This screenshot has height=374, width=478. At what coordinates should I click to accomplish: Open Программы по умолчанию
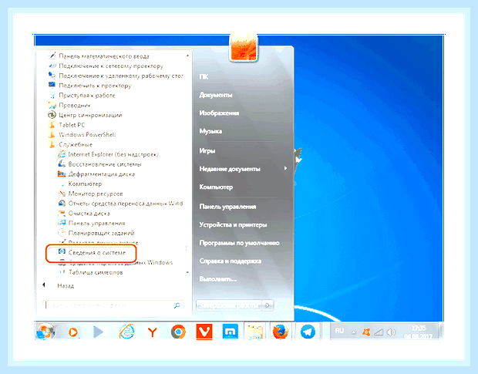pos(239,243)
